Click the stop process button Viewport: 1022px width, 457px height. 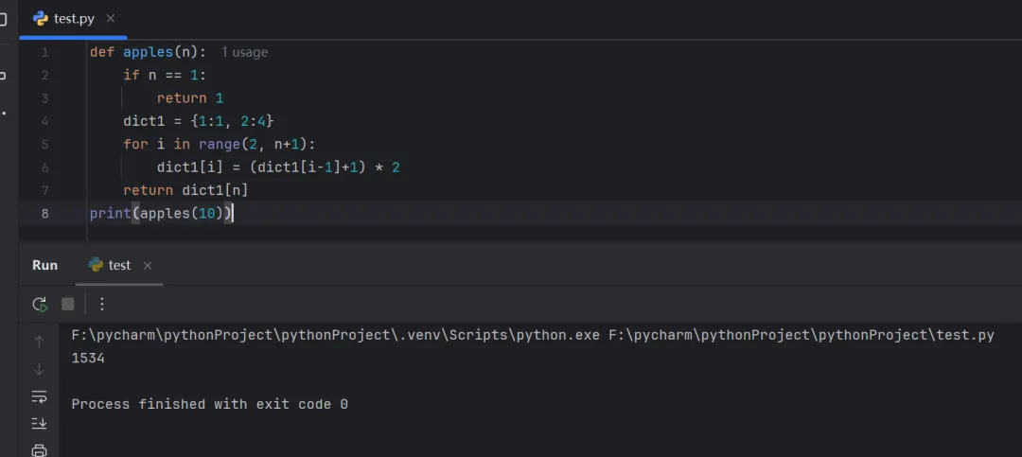tap(68, 304)
